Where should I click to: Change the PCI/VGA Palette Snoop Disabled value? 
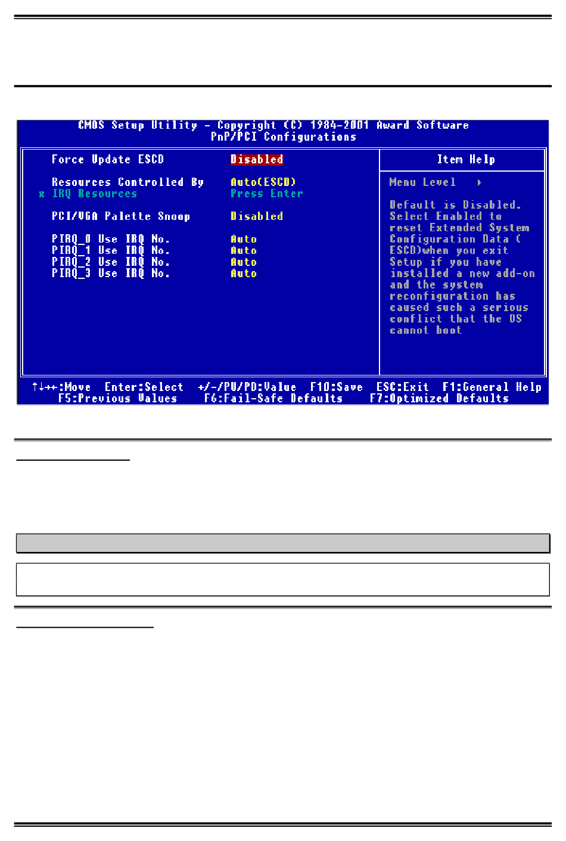pyautogui.click(x=257, y=216)
